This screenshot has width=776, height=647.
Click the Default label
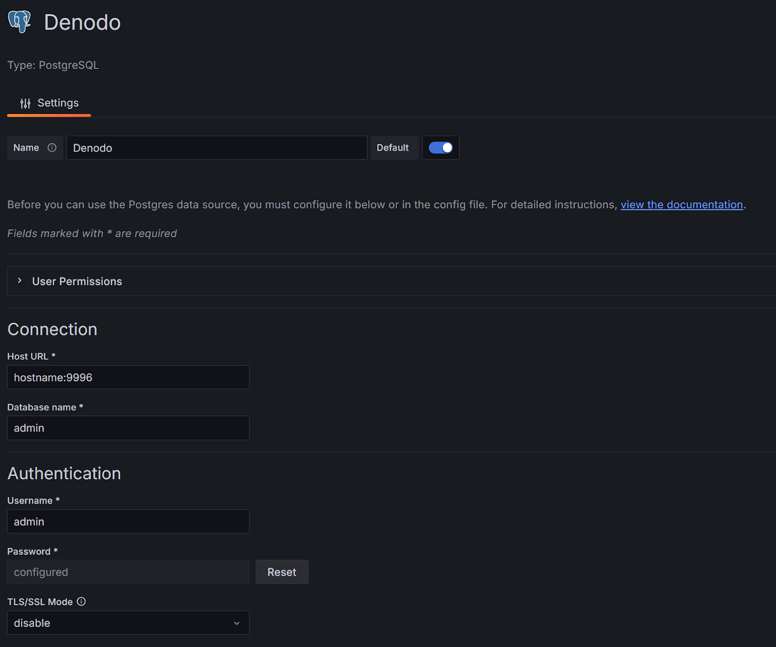coord(393,148)
